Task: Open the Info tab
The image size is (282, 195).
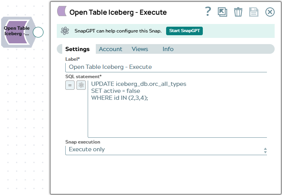Action: click(x=168, y=49)
